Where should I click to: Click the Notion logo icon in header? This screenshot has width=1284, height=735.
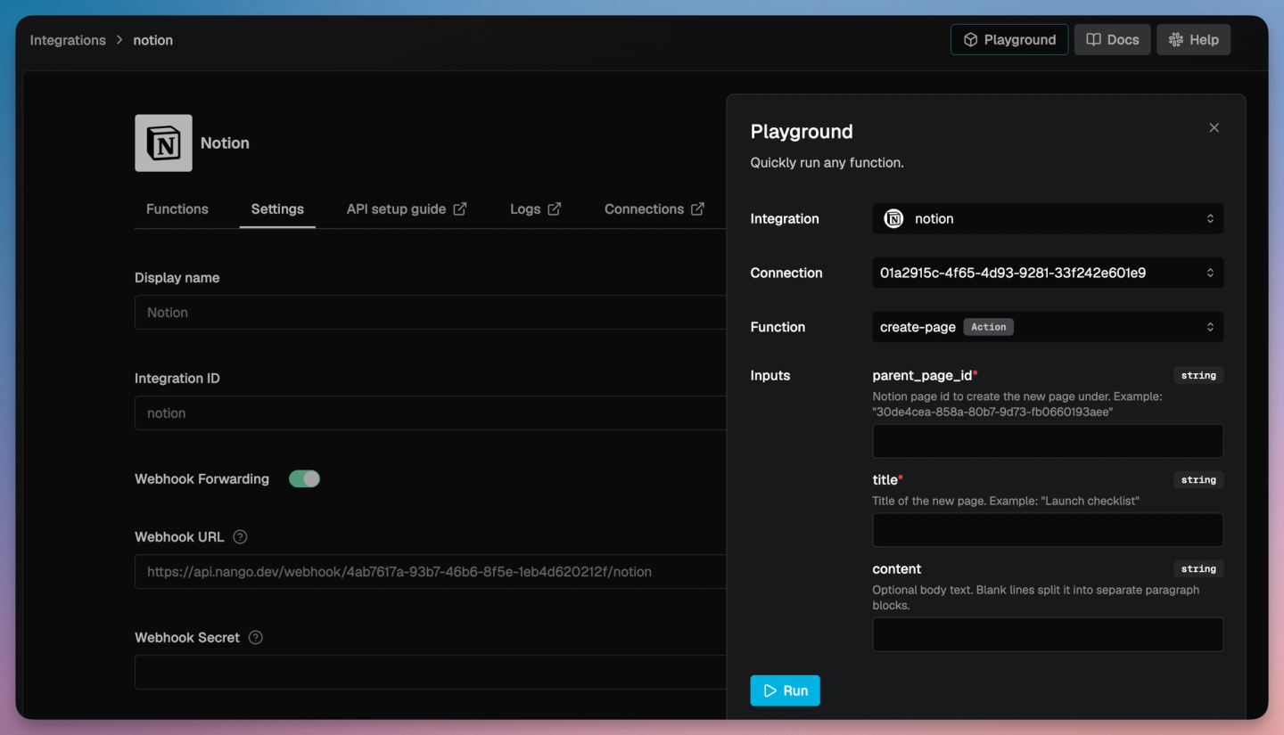coord(163,143)
